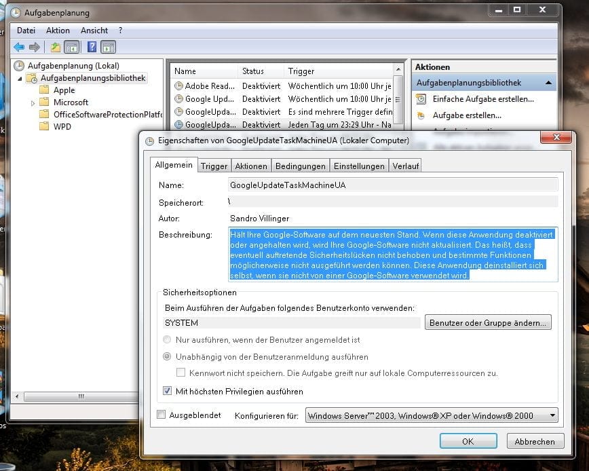
Task: Click the Forward arrow toolbar icon
Action: point(34,48)
